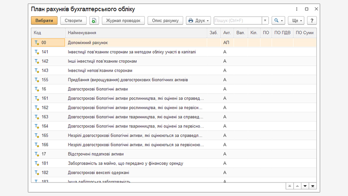Click the copy-account icon next to Створити

click(94, 20)
